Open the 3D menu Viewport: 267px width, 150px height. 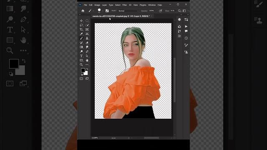tap(130, 5)
